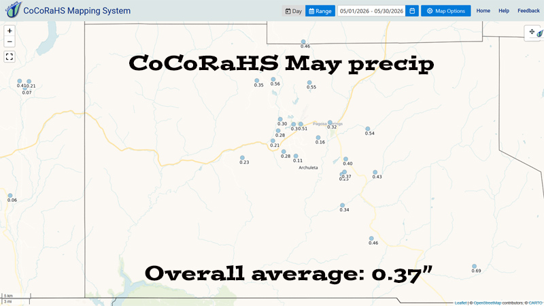Select the station marker reading 0.54
Screen dimensions: 544x306
tap(367, 129)
